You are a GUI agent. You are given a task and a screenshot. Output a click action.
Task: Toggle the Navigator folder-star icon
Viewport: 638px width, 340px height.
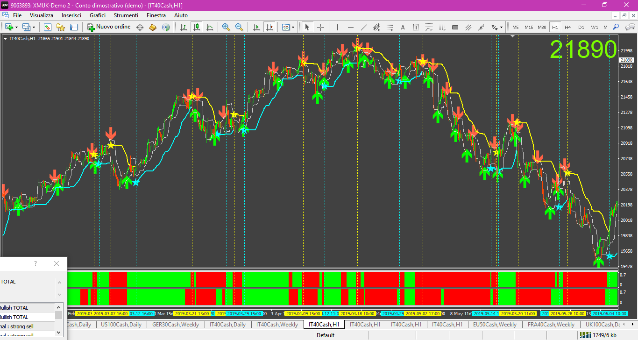[x=61, y=27]
